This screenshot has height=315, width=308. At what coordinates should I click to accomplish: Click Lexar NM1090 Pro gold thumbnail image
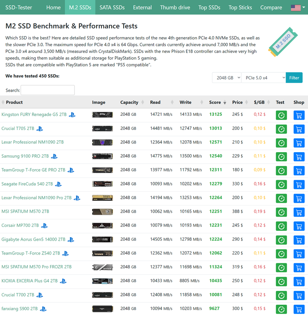(102, 198)
